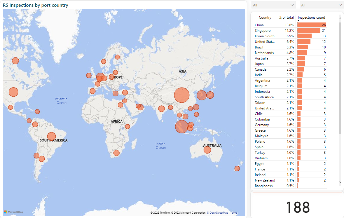Click the Terms link in map footer

tap(233, 212)
